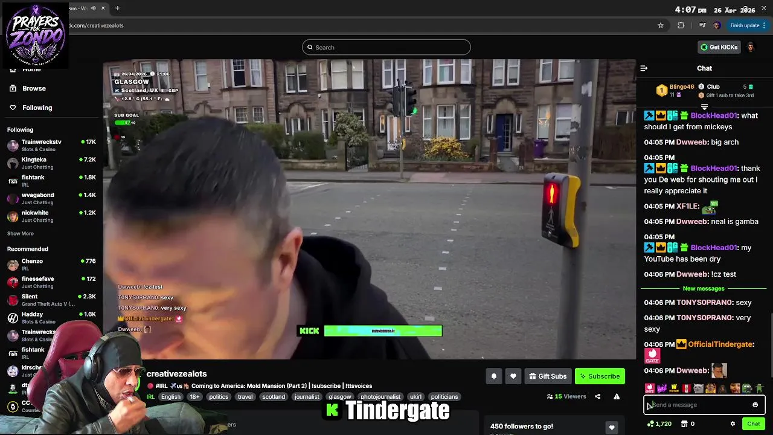
Task: Click the Get KICKs button
Action: [719, 47]
